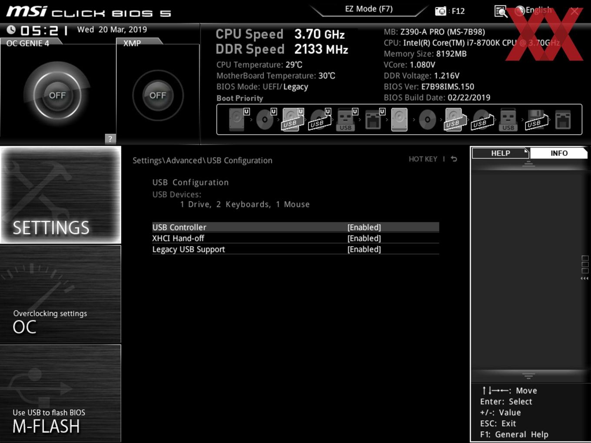Open the English language selector
This screenshot has width=591, height=443.
(534, 10)
